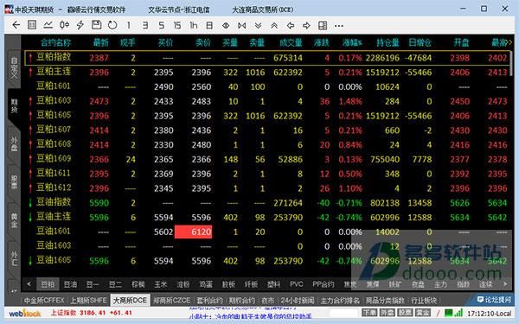519x324 pixels.
Task: Open the 郑商所CZCE tab
Action: [171, 301]
